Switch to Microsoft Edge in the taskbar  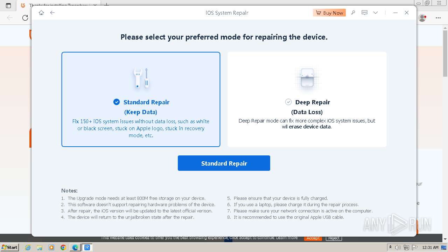pyautogui.click(x=75, y=247)
